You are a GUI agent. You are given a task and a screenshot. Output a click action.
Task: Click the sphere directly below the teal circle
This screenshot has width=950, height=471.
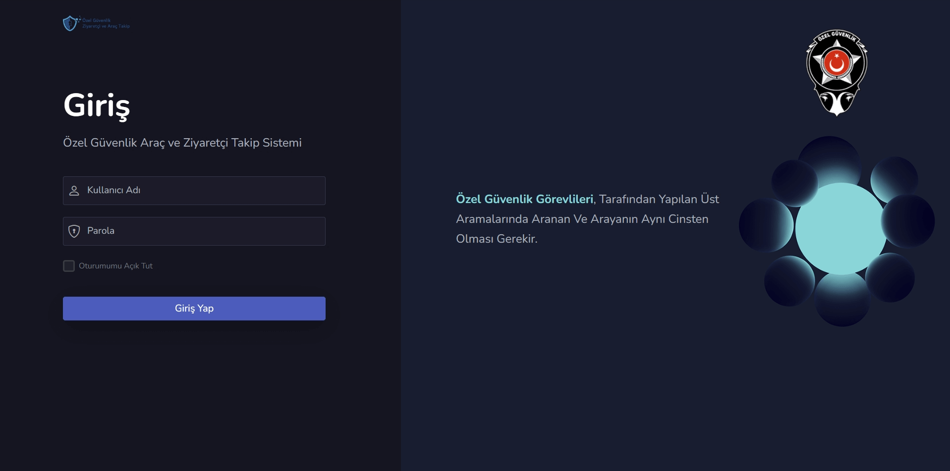click(842, 300)
